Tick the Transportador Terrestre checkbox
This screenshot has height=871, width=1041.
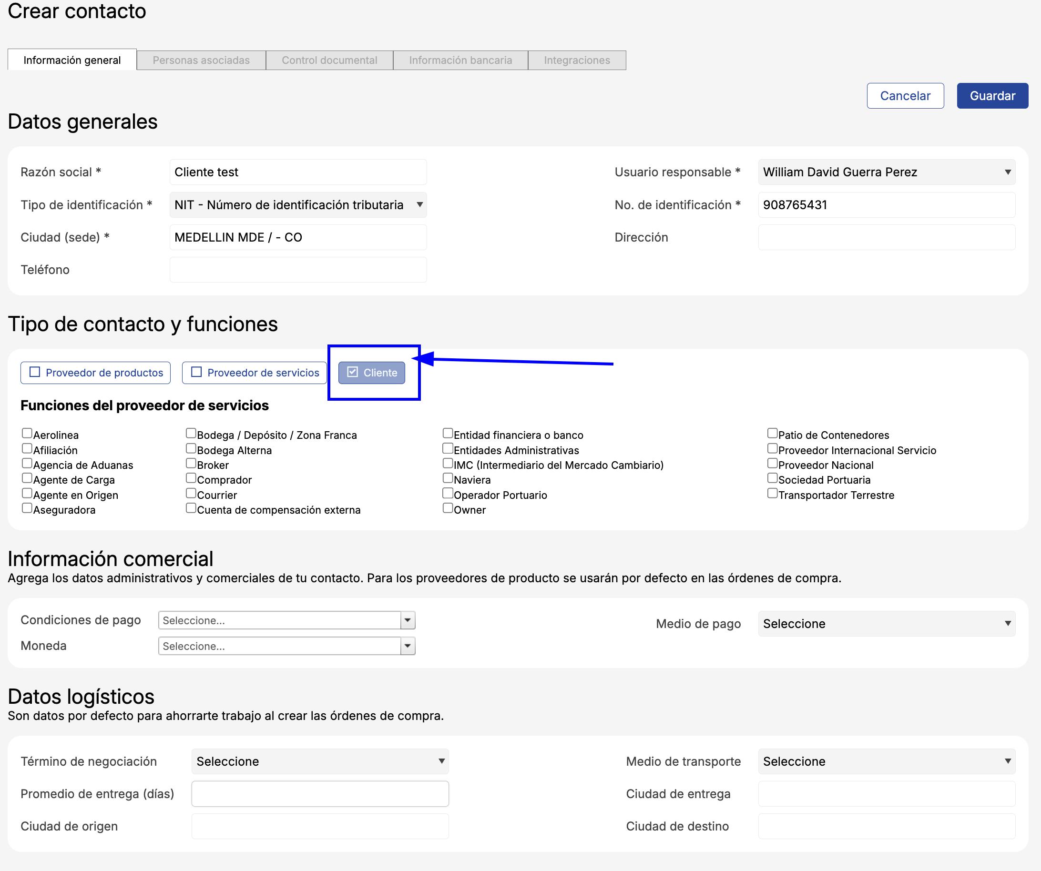[x=772, y=494]
